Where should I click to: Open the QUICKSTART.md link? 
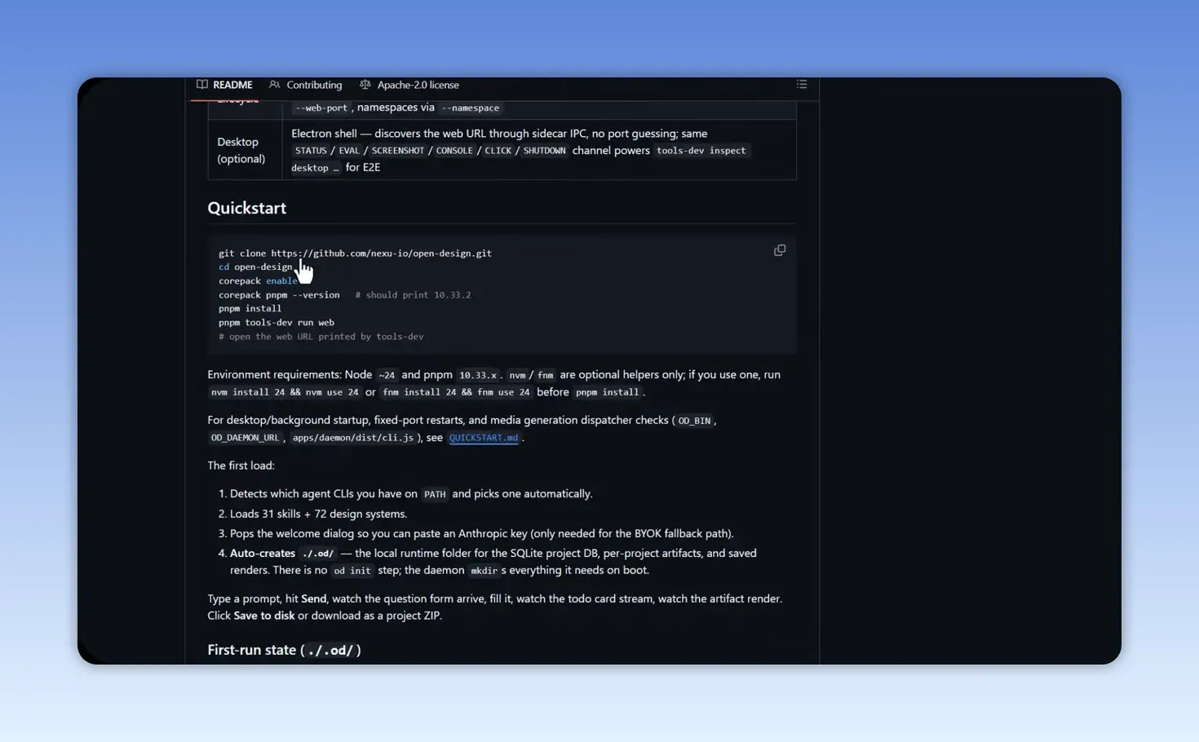pyautogui.click(x=484, y=438)
